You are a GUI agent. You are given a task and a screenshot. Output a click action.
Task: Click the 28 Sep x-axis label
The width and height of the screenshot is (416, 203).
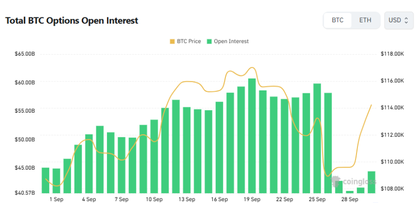(x=350, y=199)
